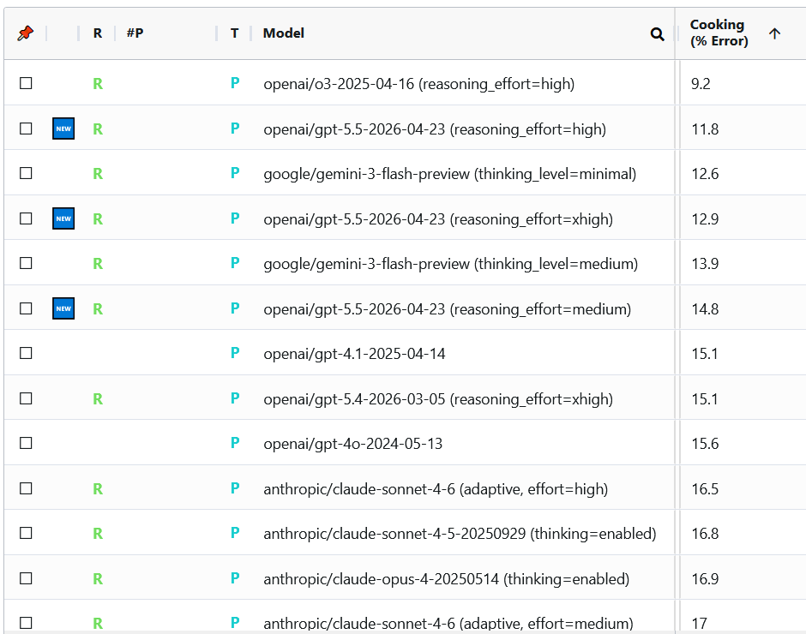This screenshot has height=634, width=806.
Task: Tick checkbox for openai/gpt-4.1-2025-04-14 row
Action: point(26,353)
